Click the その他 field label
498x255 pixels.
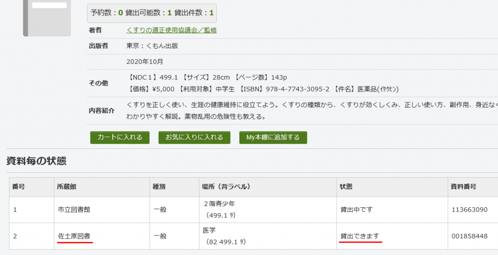pos(98,83)
